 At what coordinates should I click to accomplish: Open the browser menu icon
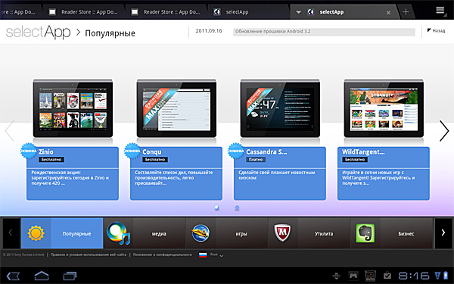click(440, 11)
